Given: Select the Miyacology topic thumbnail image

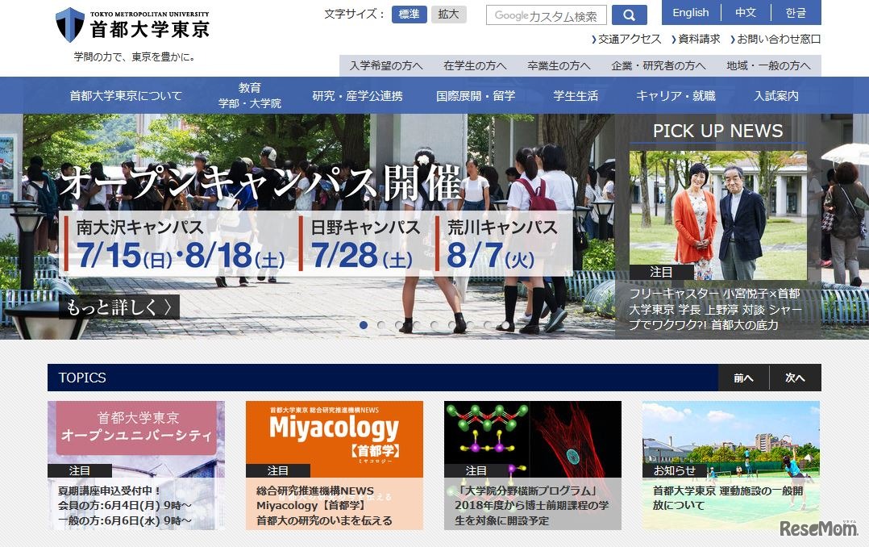Looking at the screenshot, I should point(334,436).
